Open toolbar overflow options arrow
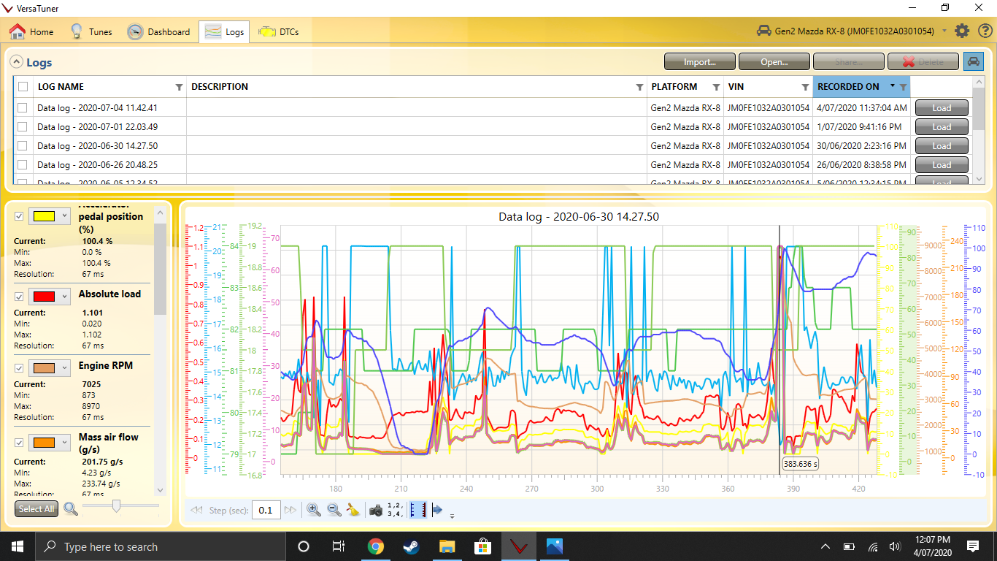The width and height of the screenshot is (997, 561). click(x=452, y=516)
